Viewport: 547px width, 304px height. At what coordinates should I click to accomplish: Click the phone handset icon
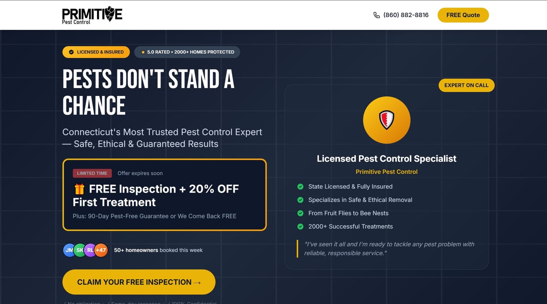pos(376,15)
